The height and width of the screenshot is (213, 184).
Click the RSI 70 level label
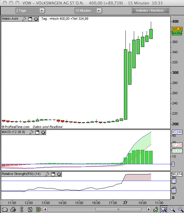tap(174, 181)
